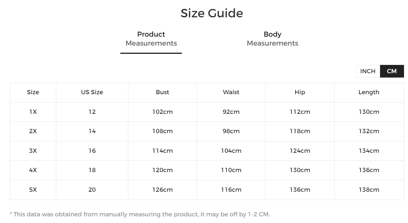Click the Size Guide heading

click(x=212, y=13)
